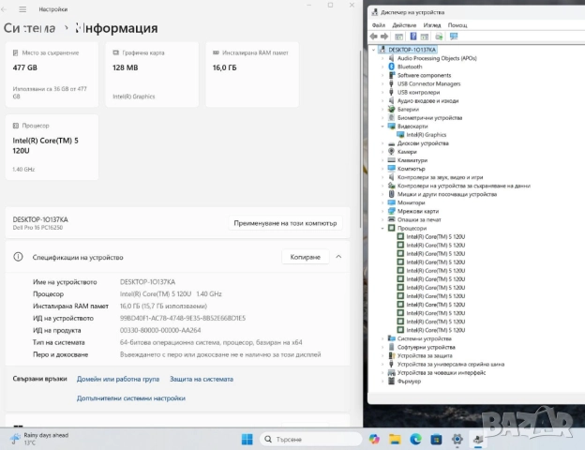Expand the Дискови устройства node

[x=382, y=143]
